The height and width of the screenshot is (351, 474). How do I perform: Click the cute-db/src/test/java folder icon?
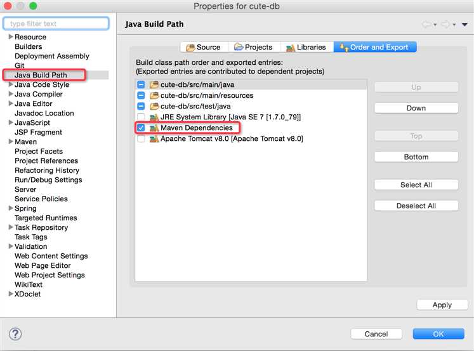click(x=154, y=107)
